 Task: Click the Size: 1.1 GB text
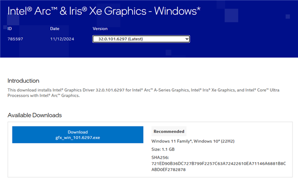163,149
